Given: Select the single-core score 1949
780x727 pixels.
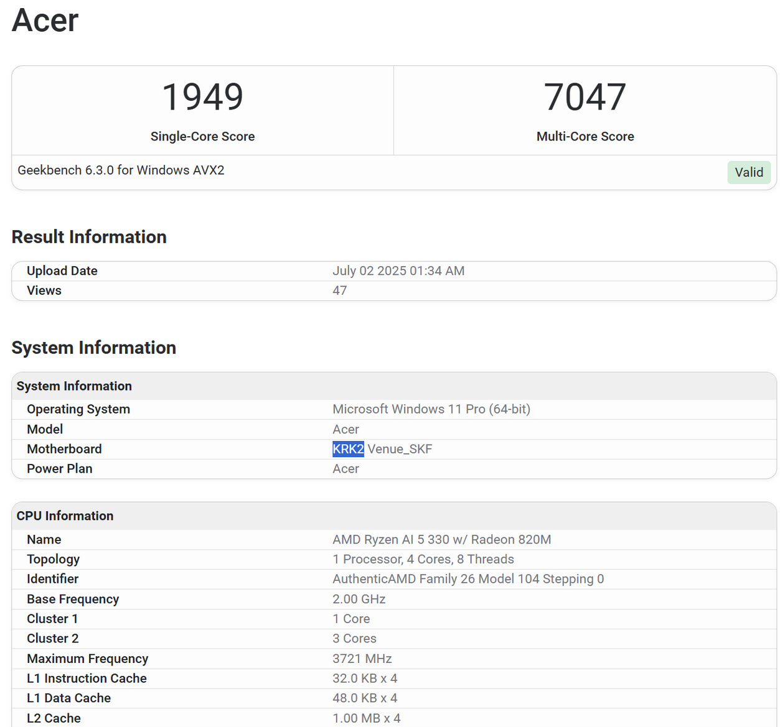Looking at the screenshot, I should click(202, 97).
